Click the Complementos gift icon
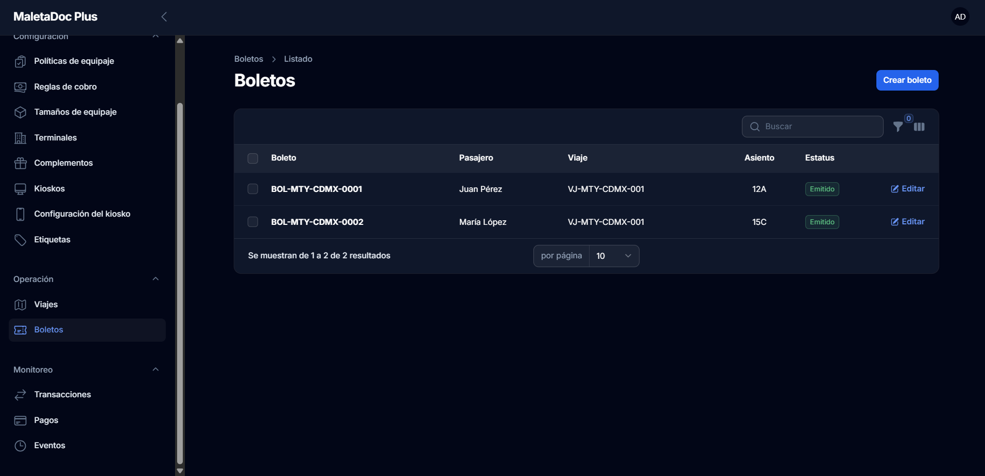Image resolution: width=985 pixels, height=476 pixels. point(20,163)
